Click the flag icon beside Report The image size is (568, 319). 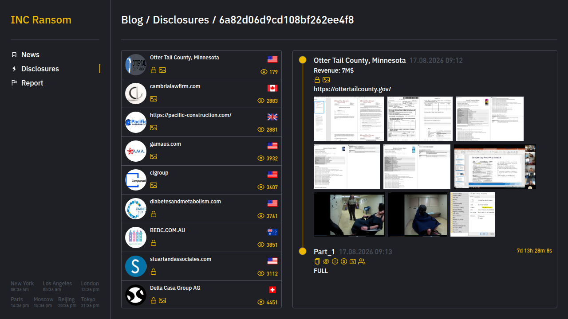14,83
